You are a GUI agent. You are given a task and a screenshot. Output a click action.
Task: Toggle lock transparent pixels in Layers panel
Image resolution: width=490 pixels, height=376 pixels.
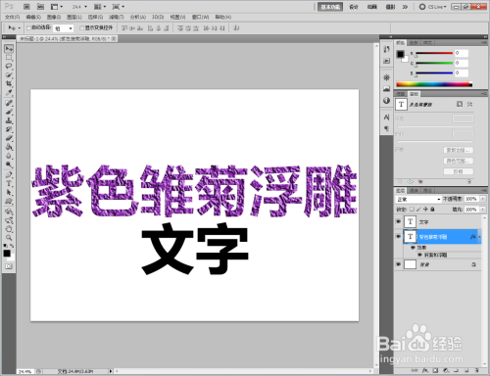click(x=412, y=210)
